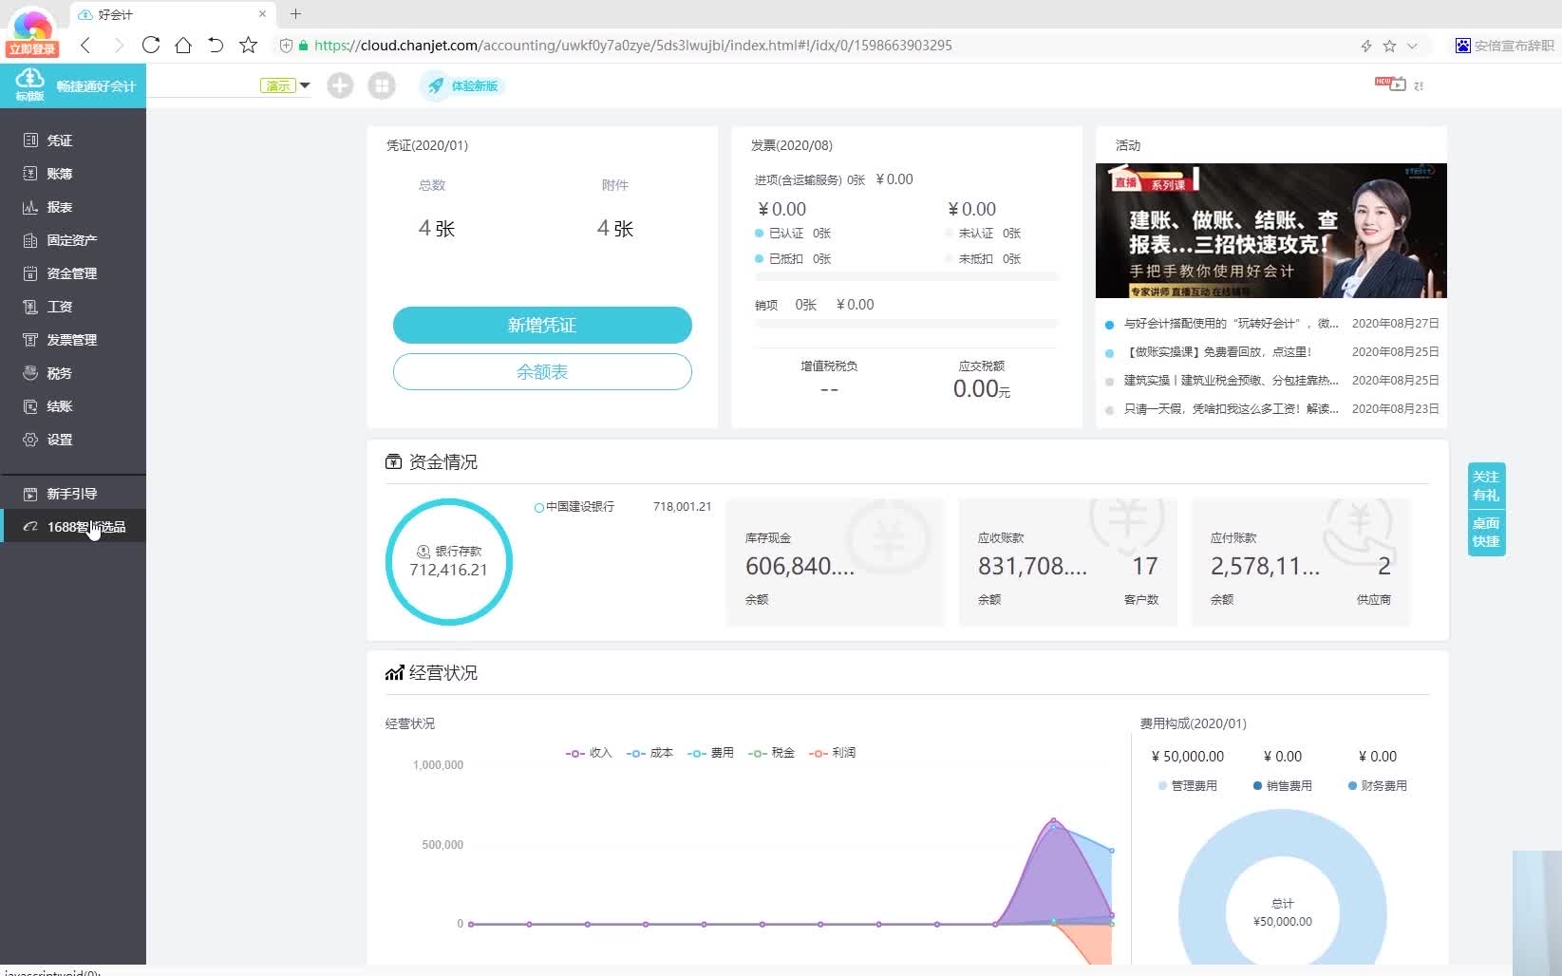Open the 资金管理 sidebar menu
The image size is (1562, 976).
coord(71,273)
